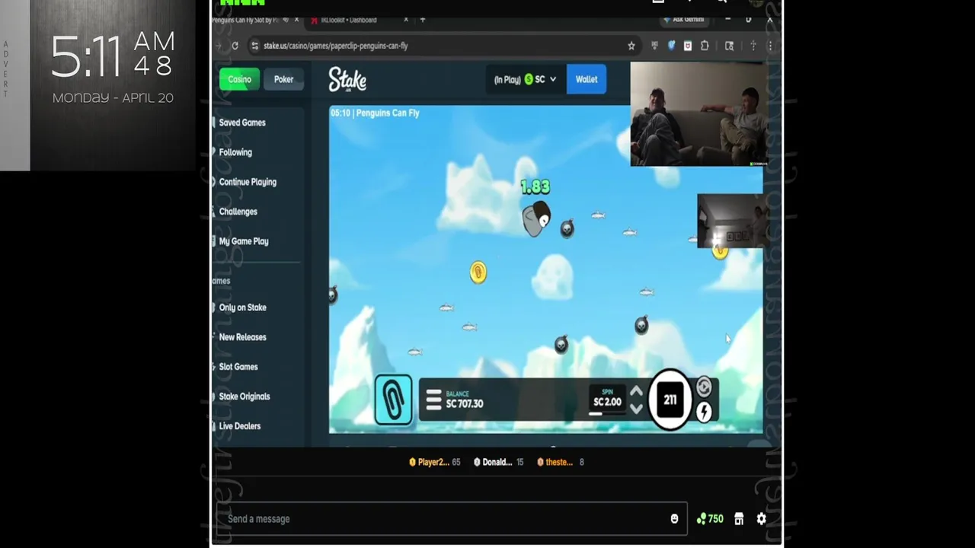Image resolution: width=975 pixels, height=548 pixels.
Task: Click the small room camera overlay
Action: click(x=732, y=221)
